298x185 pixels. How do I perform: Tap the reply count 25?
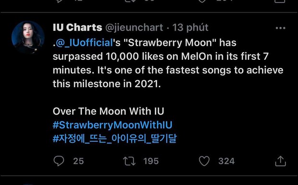78,161
